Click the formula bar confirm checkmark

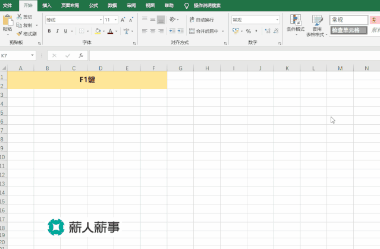[68, 55]
